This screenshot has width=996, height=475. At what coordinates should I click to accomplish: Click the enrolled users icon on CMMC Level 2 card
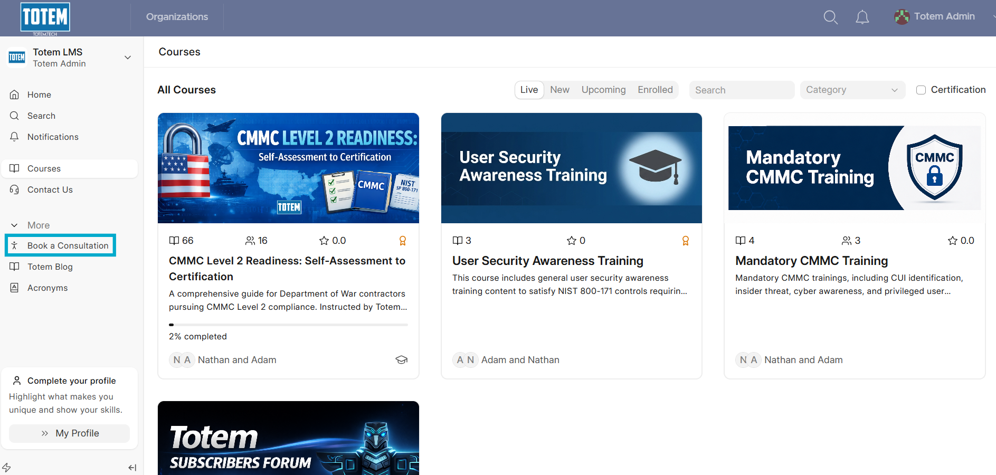tap(250, 241)
